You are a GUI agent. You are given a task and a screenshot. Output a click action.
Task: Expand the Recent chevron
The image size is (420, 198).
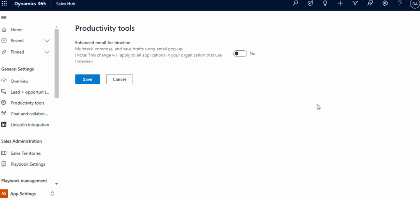click(47, 40)
